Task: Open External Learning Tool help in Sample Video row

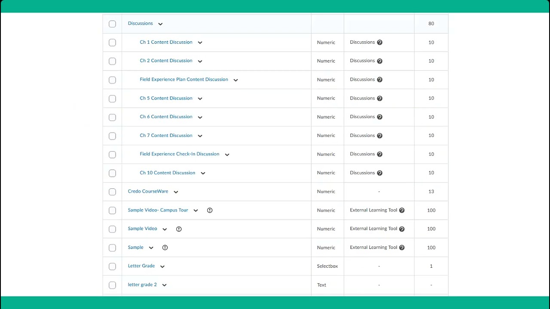Action: point(402,229)
